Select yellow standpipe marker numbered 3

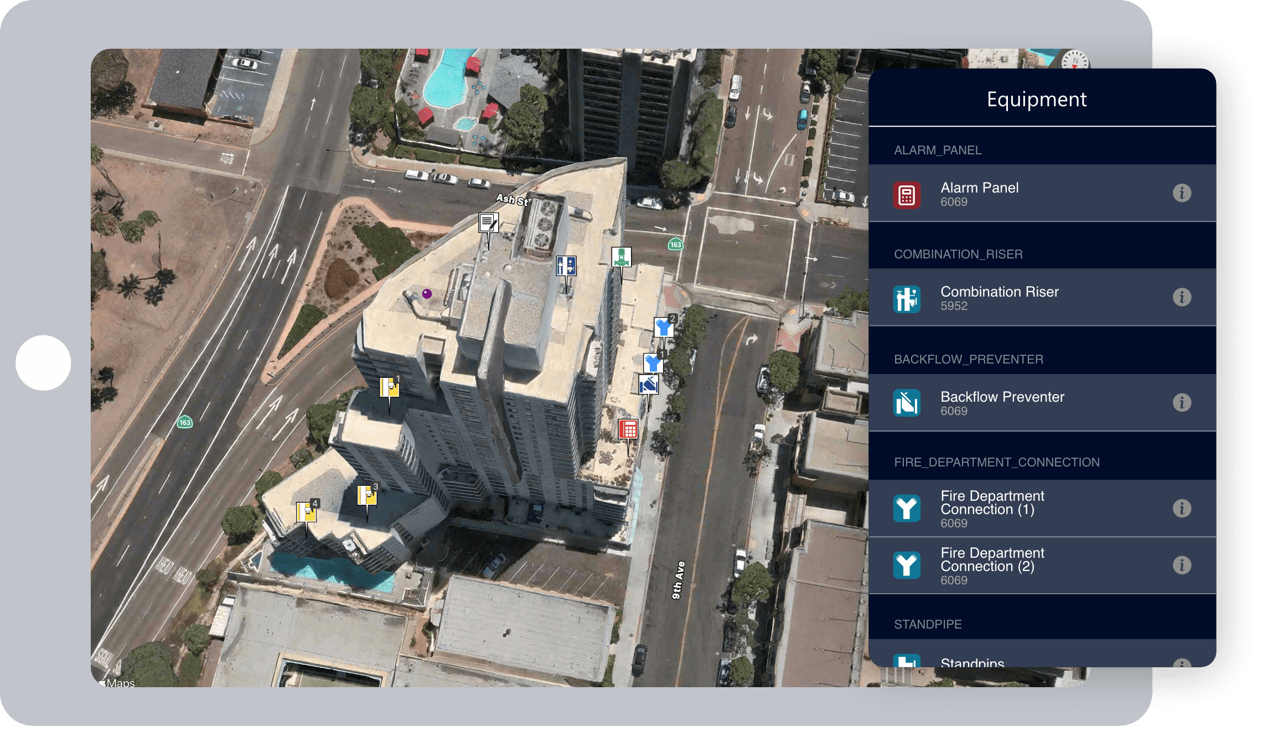366,495
